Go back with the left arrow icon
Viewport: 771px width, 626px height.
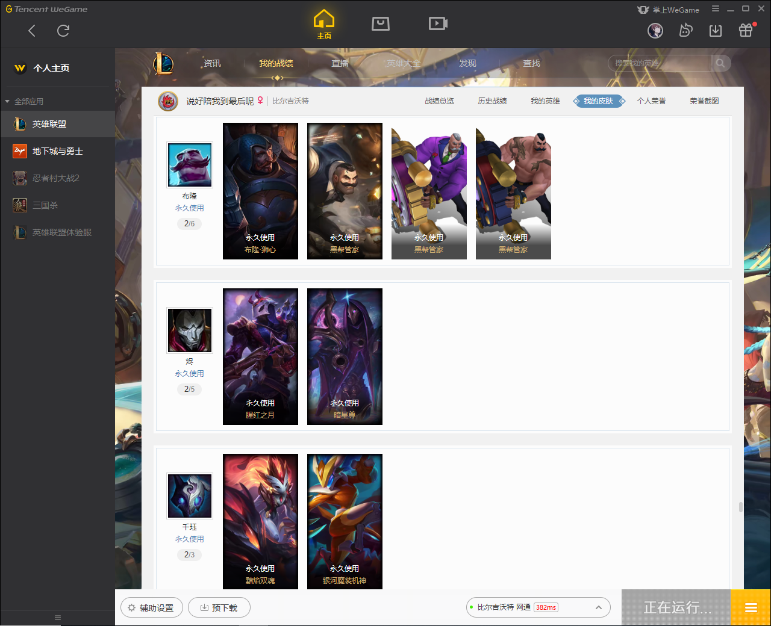[32, 31]
